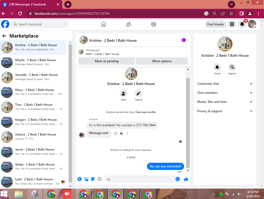Viewport: 264px width, 199px height.
Task: Open Chrome share this page icon
Action: click(223, 13)
